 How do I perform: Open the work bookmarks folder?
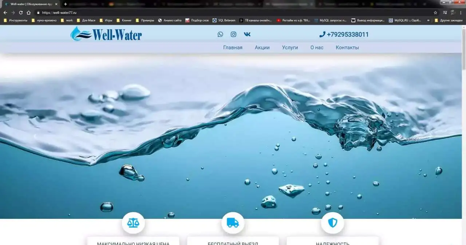67,20
